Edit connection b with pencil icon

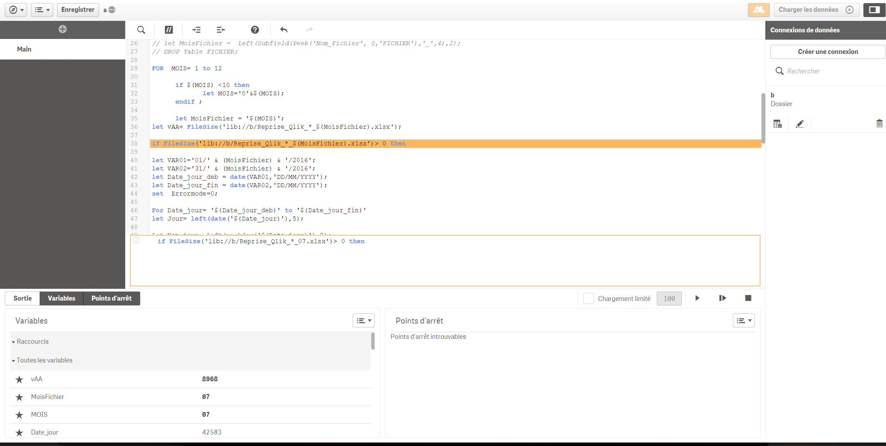click(x=800, y=124)
